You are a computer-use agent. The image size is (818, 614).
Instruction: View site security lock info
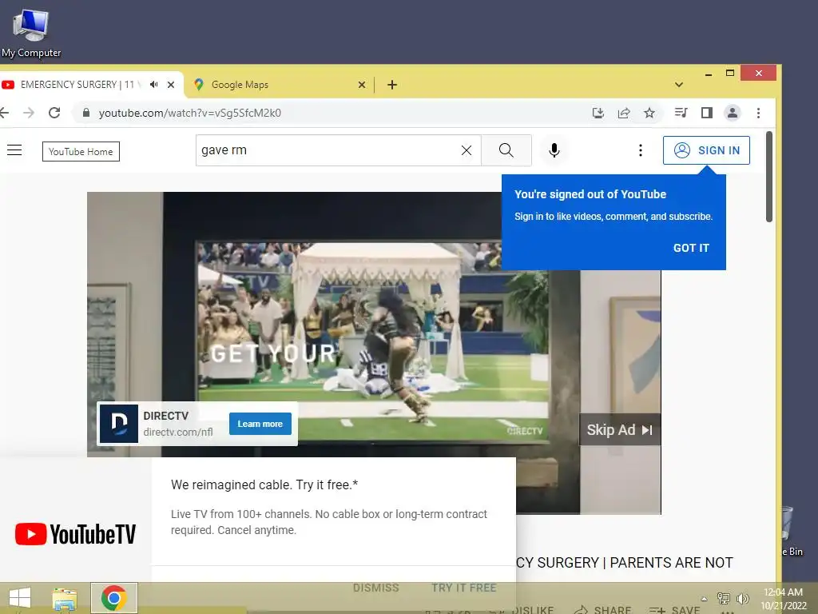coord(86,113)
